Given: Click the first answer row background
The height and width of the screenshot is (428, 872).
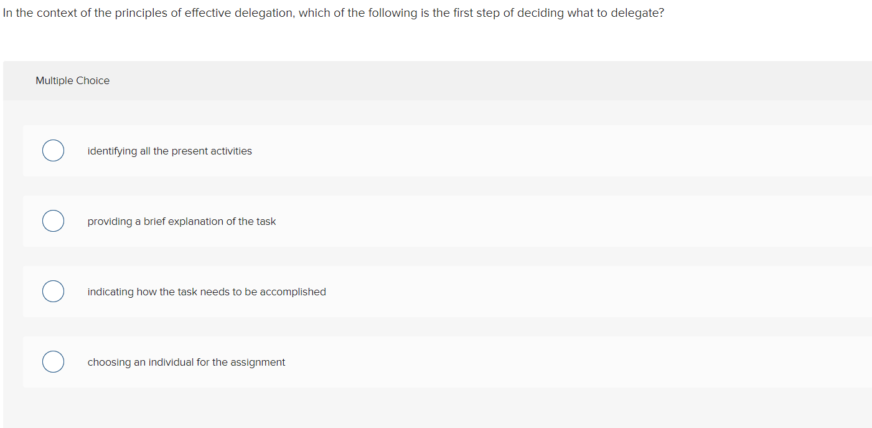Looking at the screenshot, I should click(436, 150).
